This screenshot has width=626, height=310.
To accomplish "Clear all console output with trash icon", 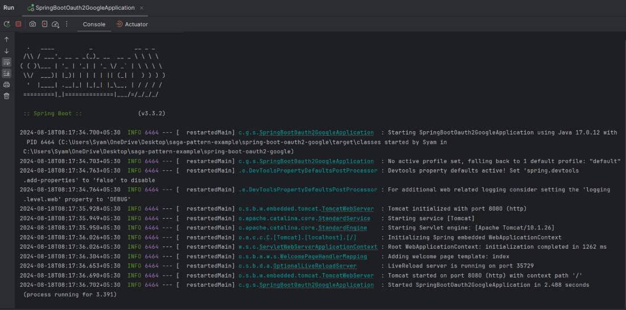I will point(6,95).
